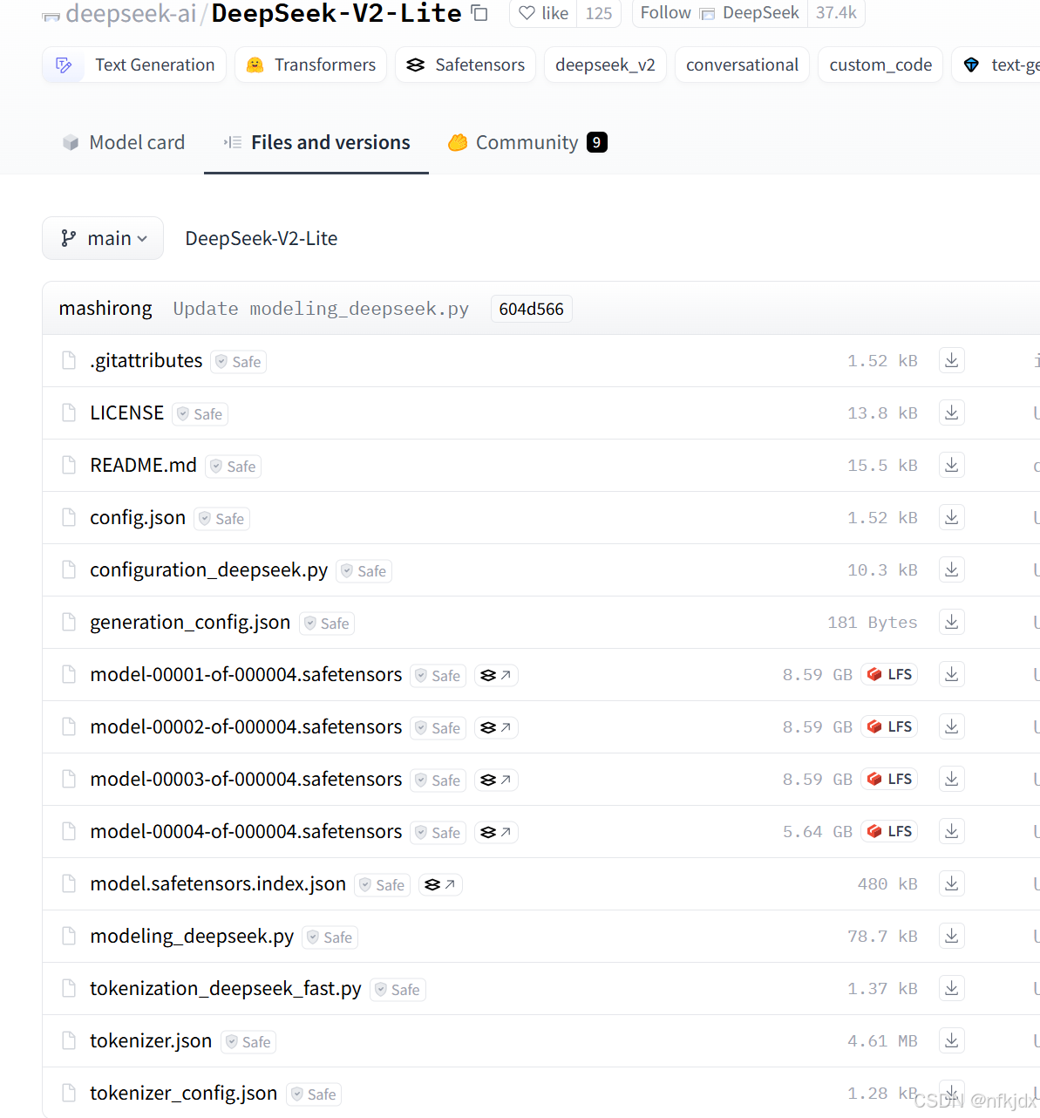Click the Safe badge next to modeling_deepseek.py
The width and height of the screenshot is (1040, 1118).
[x=330, y=937]
